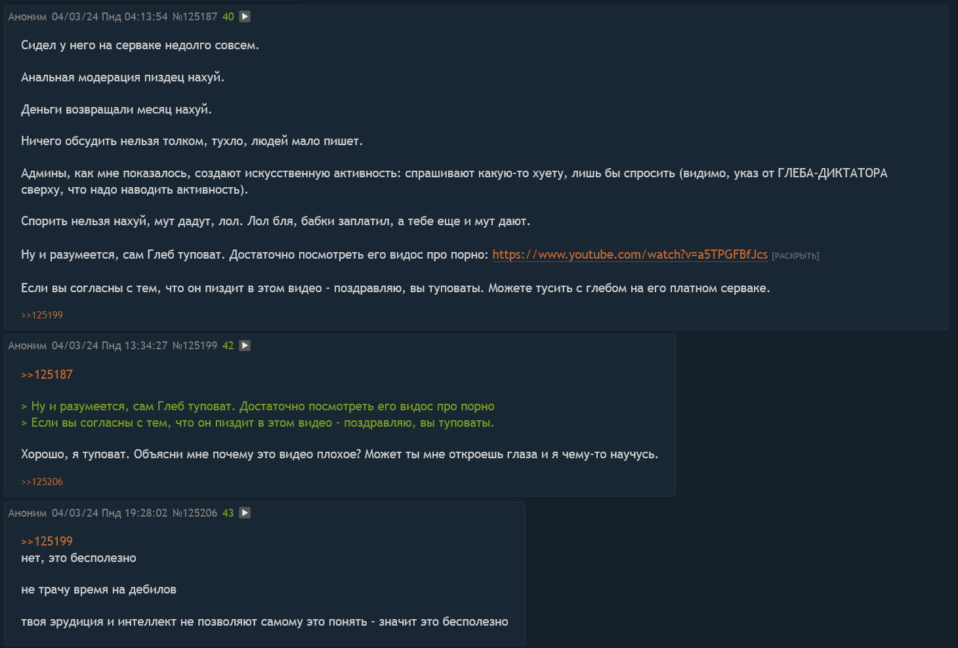Click post number №125206 in the header
The height and width of the screenshot is (648, 958).
pyautogui.click(x=195, y=513)
